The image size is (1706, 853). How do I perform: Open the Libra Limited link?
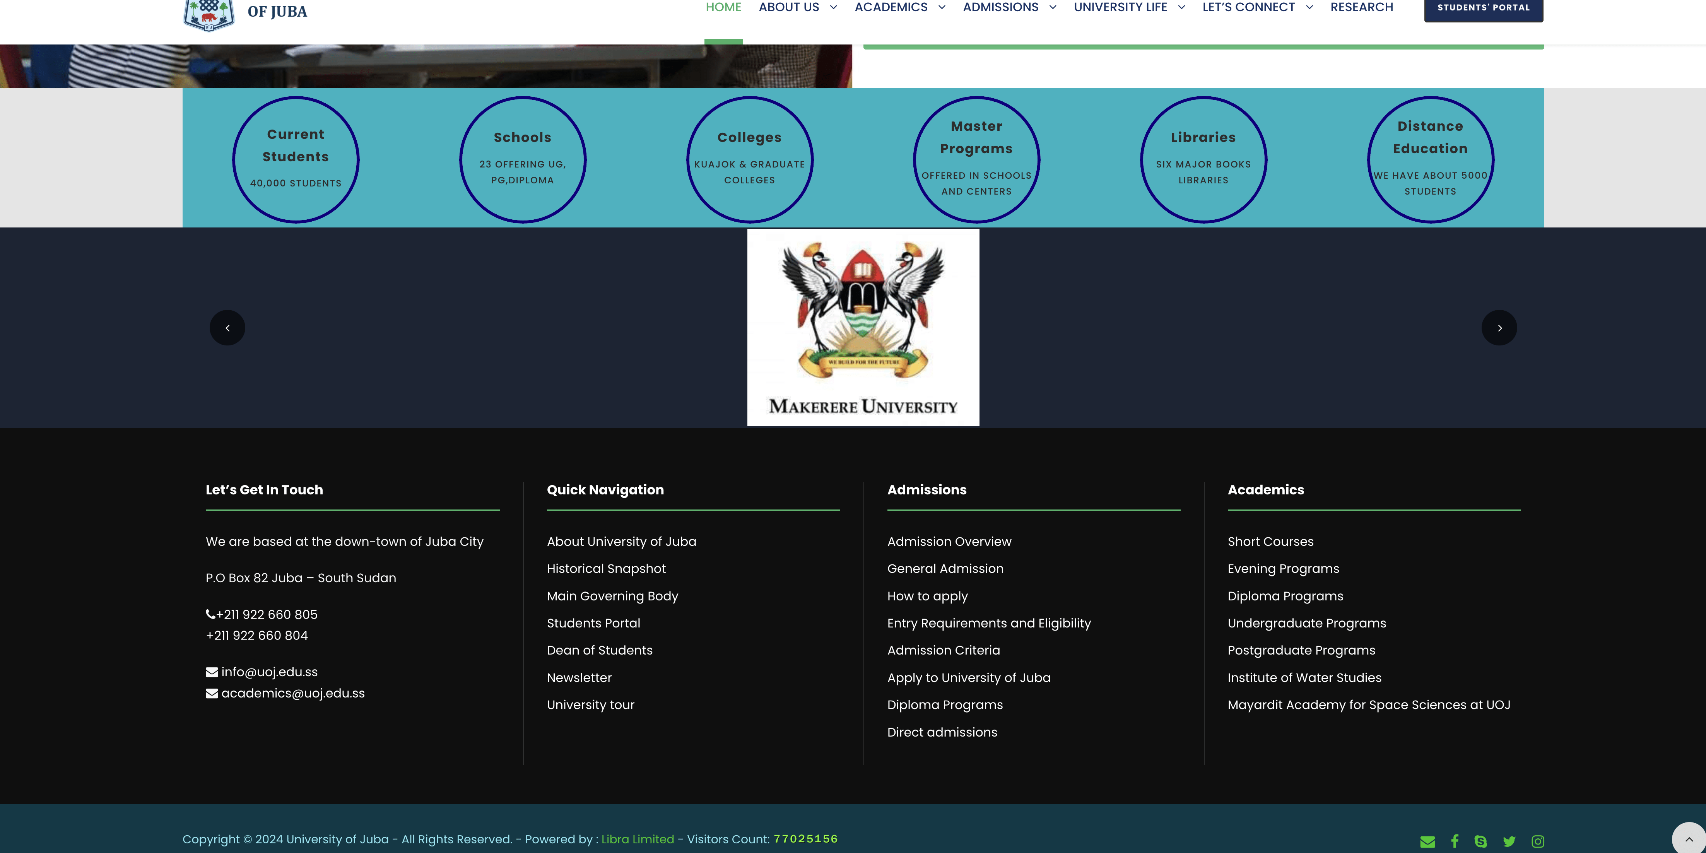(x=637, y=839)
